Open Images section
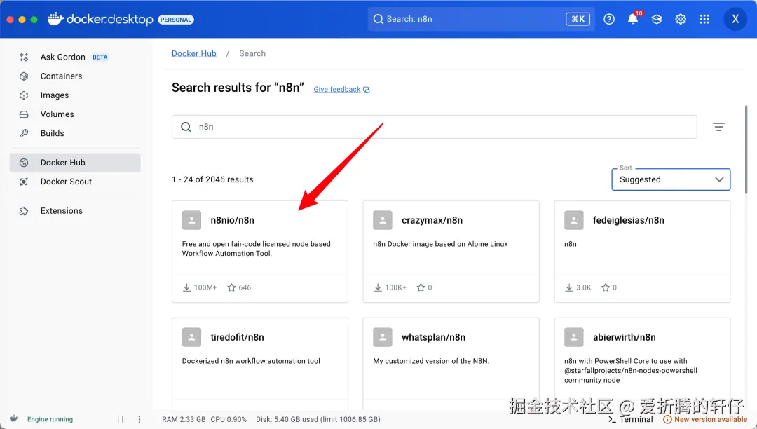Viewport: 757px width, 429px height. pos(75,95)
